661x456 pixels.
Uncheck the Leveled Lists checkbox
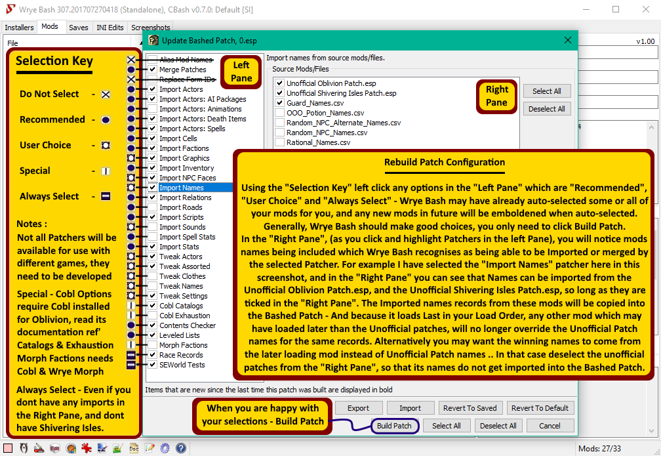pos(153,335)
